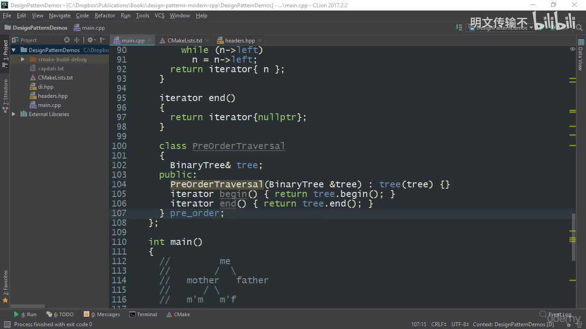Open the Context DesignPatternDemos selector
The height and width of the screenshot is (329, 586).
click(513, 324)
